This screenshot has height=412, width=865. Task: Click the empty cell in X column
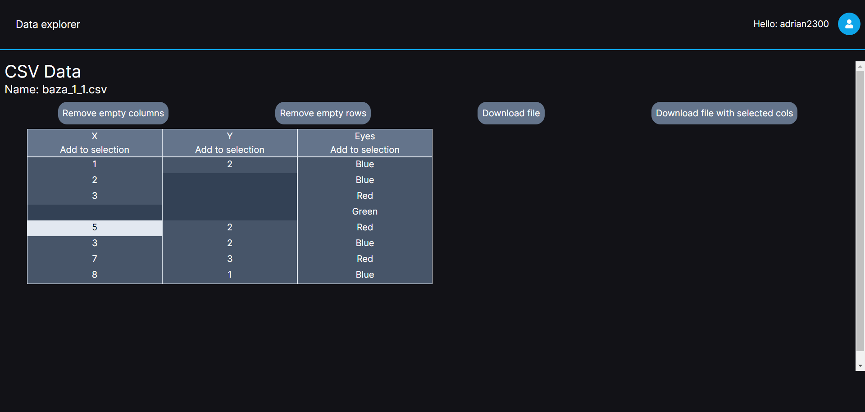coord(95,212)
